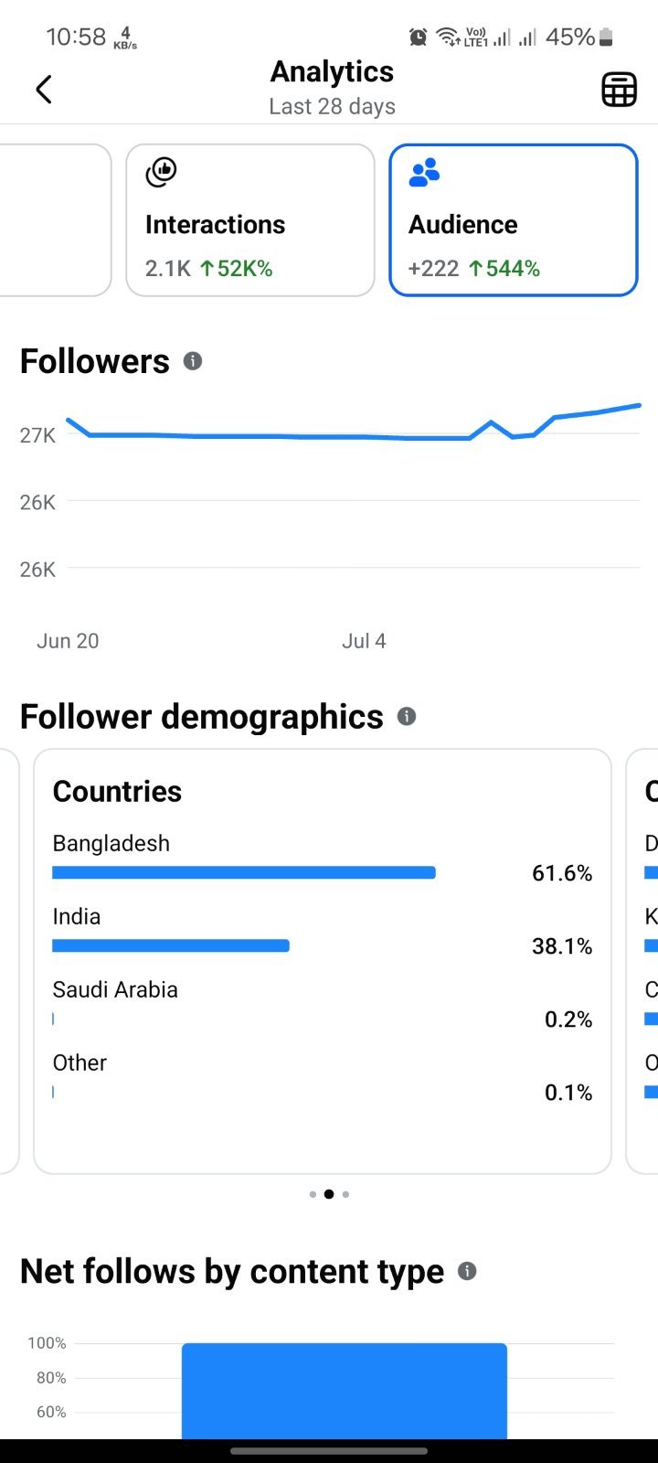Tap the third carousel pagination dot
Image resolution: width=658 pixels, height=1463 pixels.
coord(345,1194)
